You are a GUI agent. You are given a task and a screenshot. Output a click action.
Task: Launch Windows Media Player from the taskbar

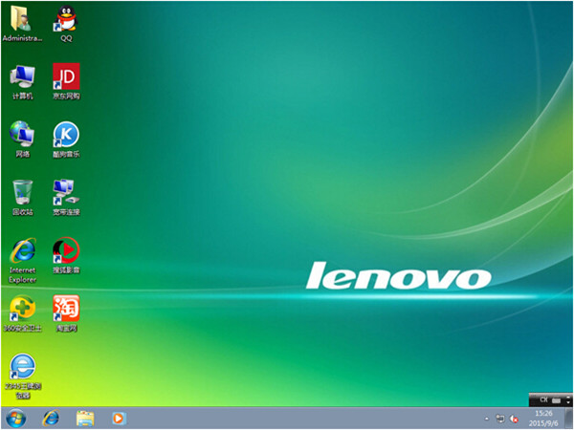pyautogui.click(x=119, y=419)
